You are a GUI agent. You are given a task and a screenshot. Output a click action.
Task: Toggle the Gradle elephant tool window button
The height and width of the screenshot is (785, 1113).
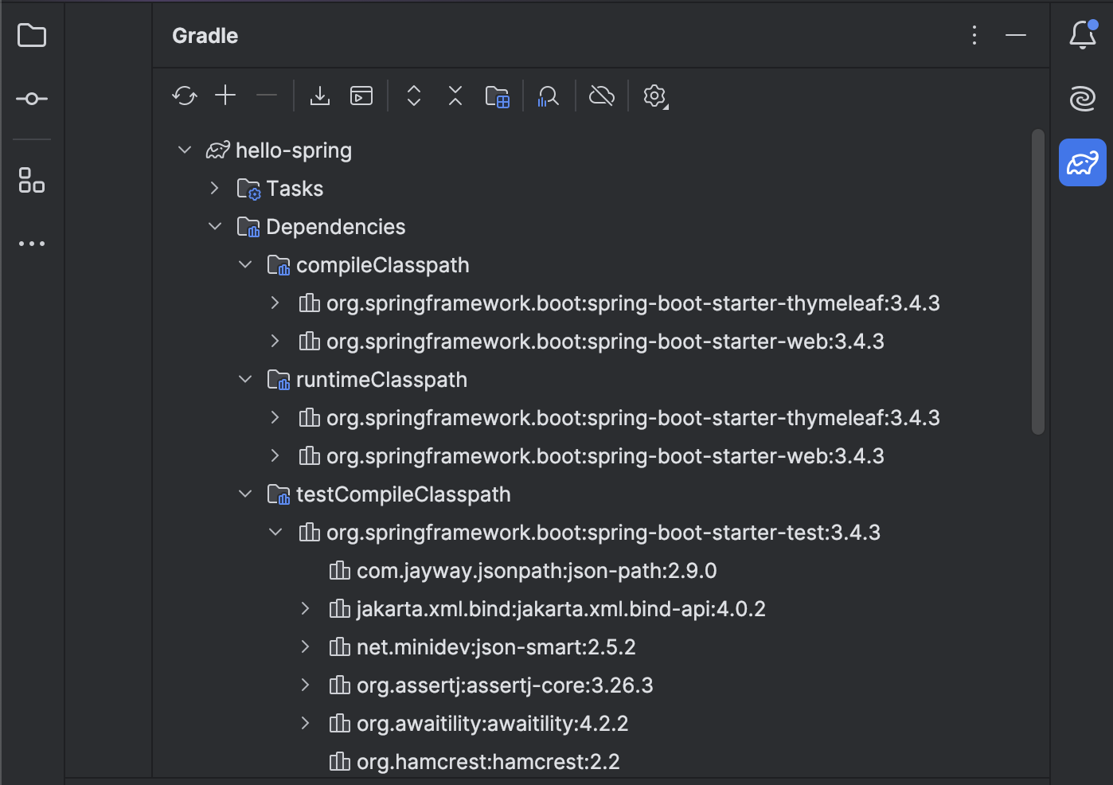(1083, 162)
